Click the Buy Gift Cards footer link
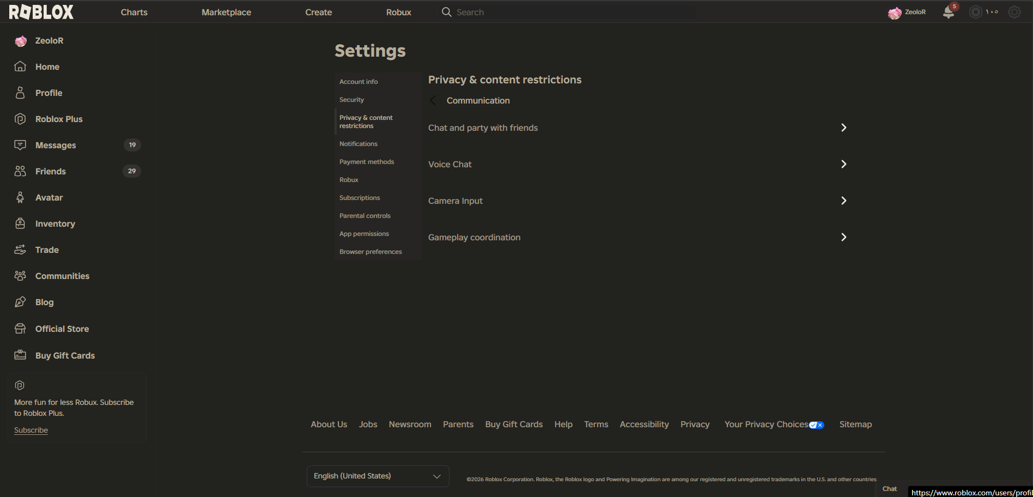This screenshot has width=1033, height=497. [x=514, y=425]
